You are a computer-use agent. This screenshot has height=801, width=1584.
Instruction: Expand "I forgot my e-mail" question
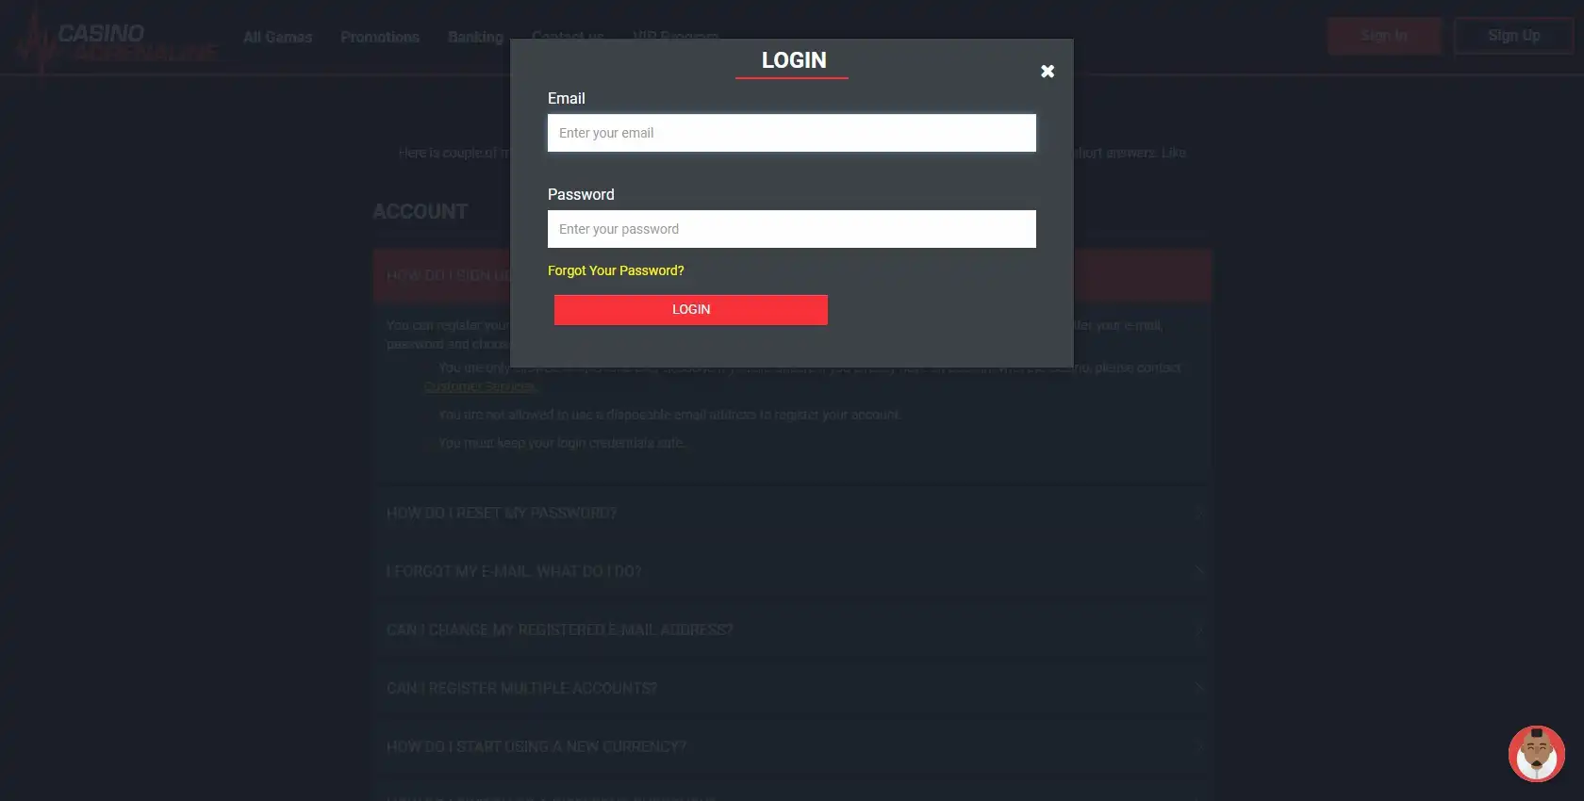(x=514, y=571)
